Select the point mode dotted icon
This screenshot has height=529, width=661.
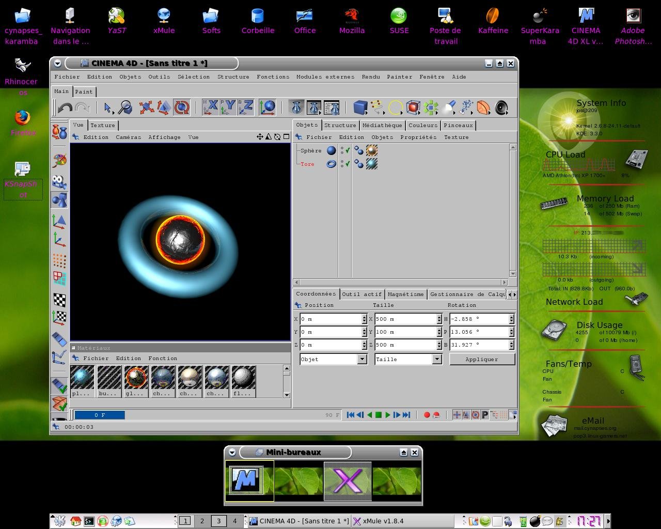pos(60,260)
